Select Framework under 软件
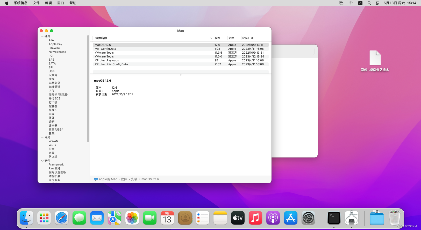 (56, 165)
